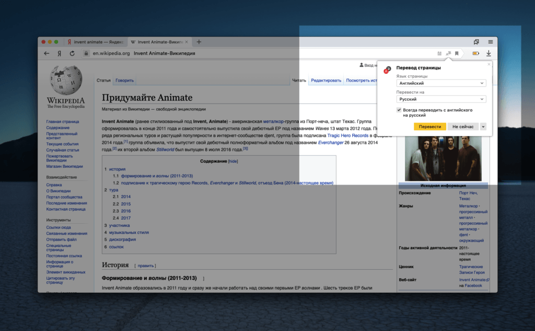Go to Текущие события in the sidebar
Viewport: 535px width, 331px height.
click(x=63, y=144)
